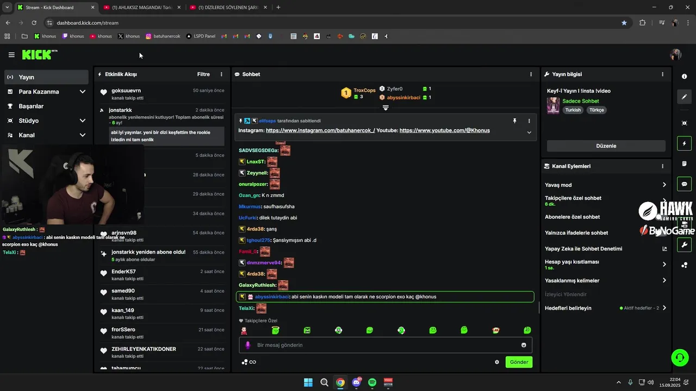Click the Sadece Sohbet category thumbnail

553,105
